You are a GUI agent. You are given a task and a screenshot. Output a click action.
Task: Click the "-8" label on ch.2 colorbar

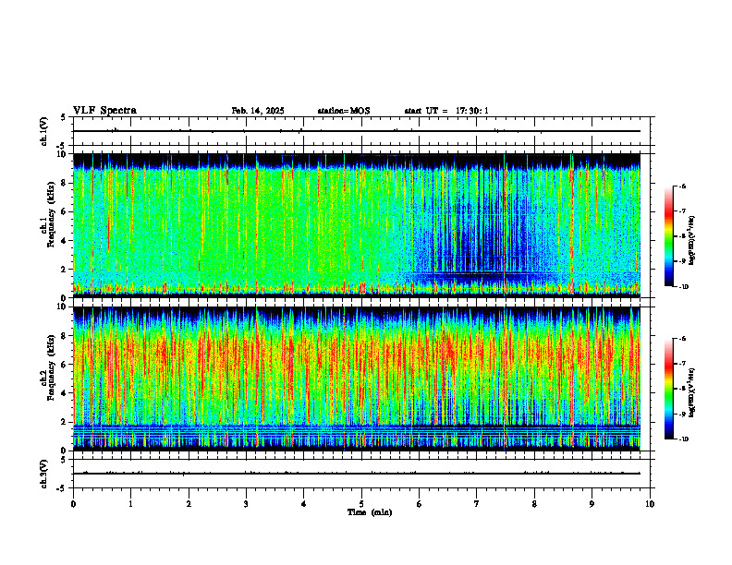click(x=682, y=389)
